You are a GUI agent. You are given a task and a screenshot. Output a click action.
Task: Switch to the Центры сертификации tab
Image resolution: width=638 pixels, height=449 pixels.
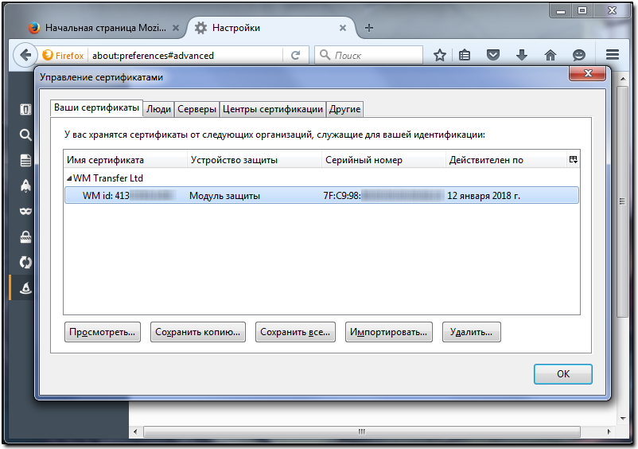(x=273, y=109)
